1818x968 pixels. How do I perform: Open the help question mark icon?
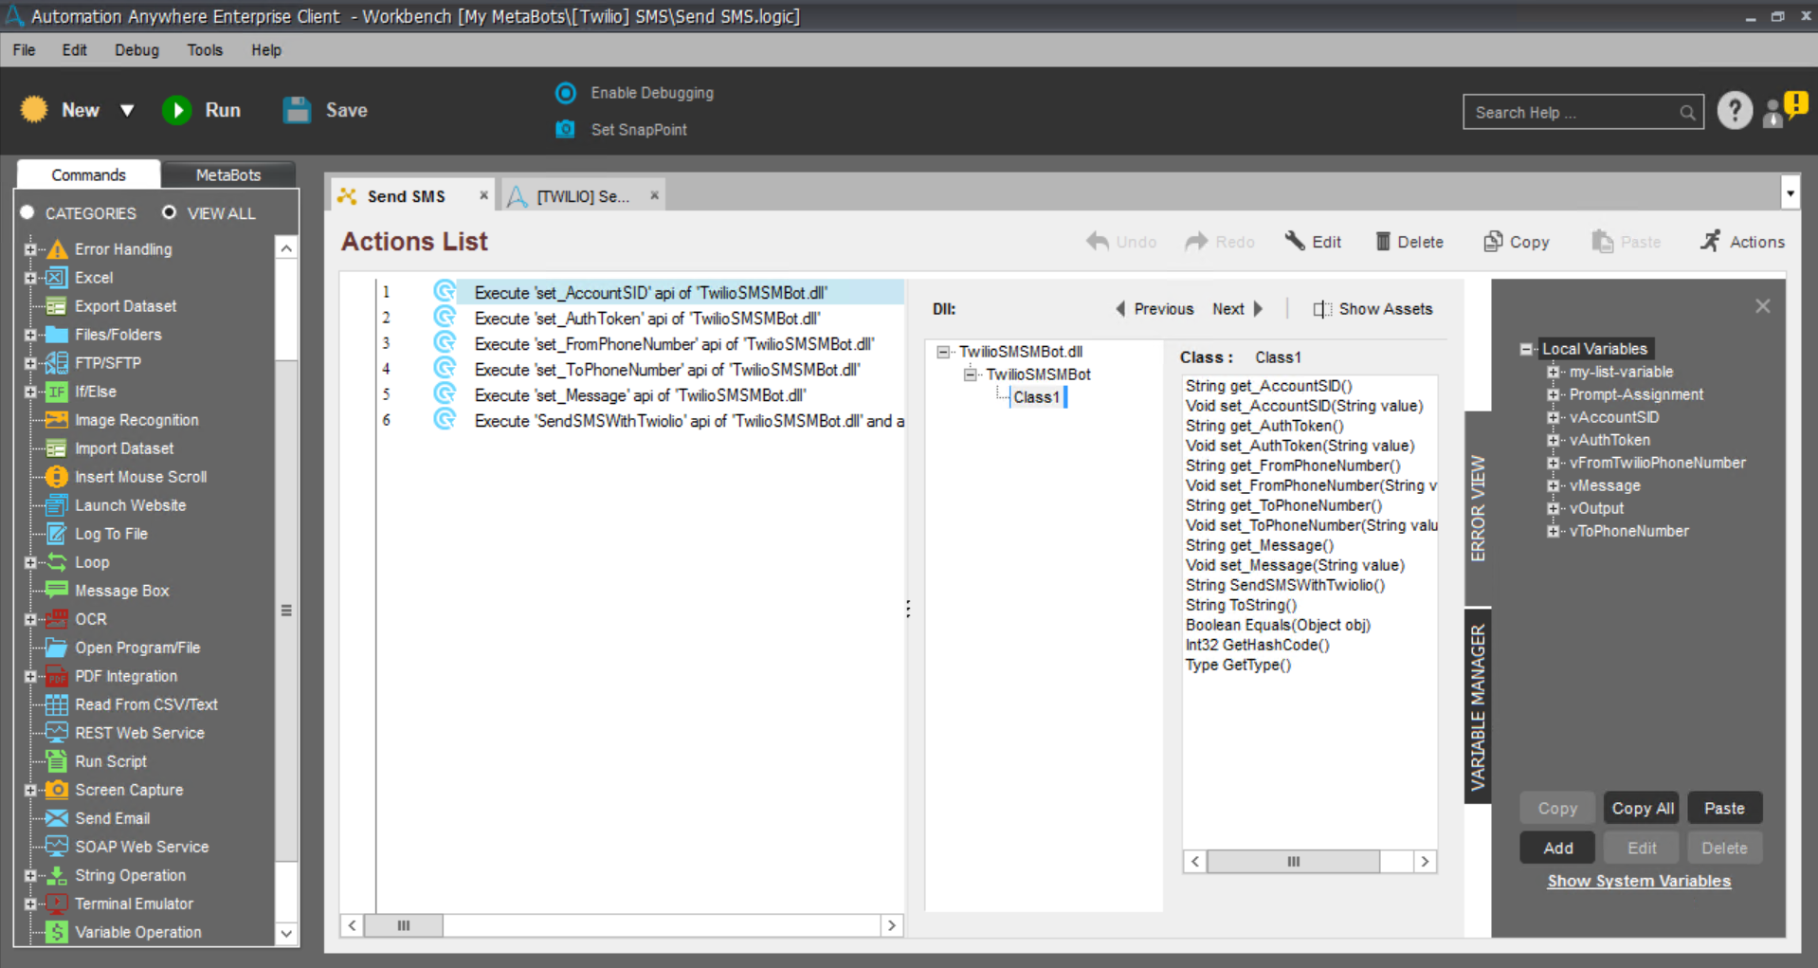(x=1734, y=111)
